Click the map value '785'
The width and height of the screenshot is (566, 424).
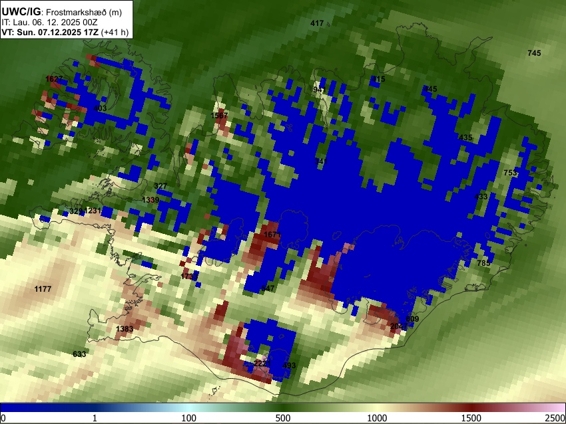483,263
